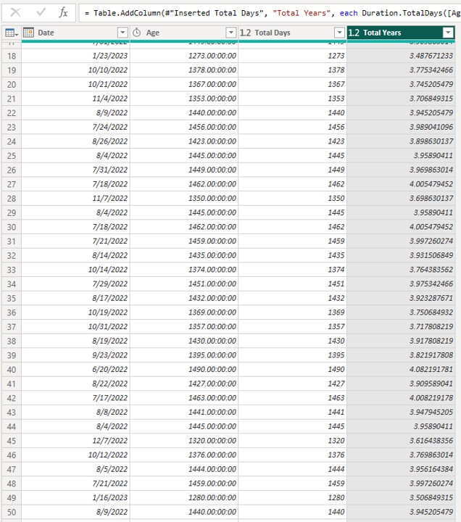461x522 pixels.
Task: Click date cell 10/21/2022
Action: [x=75, y=84]
